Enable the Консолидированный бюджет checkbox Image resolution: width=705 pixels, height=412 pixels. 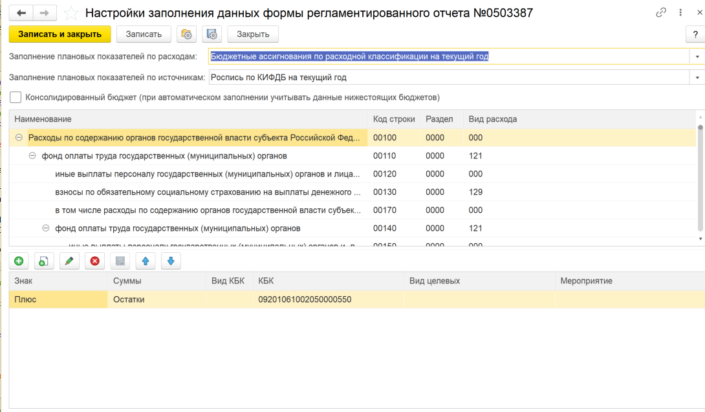pos(16,98)
